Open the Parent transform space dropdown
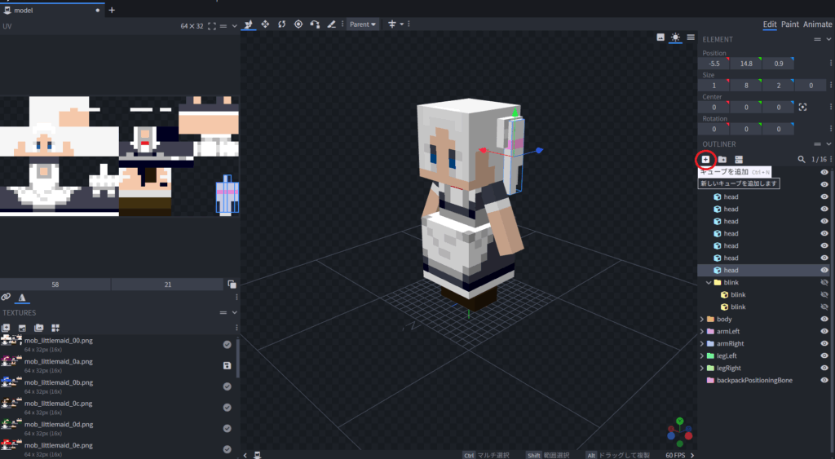Viewport: 835px width, 459px height. pyautogui.click(x=363, y=24)
